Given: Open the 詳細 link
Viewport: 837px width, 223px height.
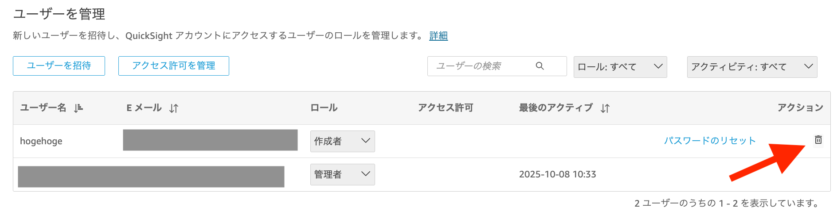Looking at the screenshot, I should tap(438, 36).
